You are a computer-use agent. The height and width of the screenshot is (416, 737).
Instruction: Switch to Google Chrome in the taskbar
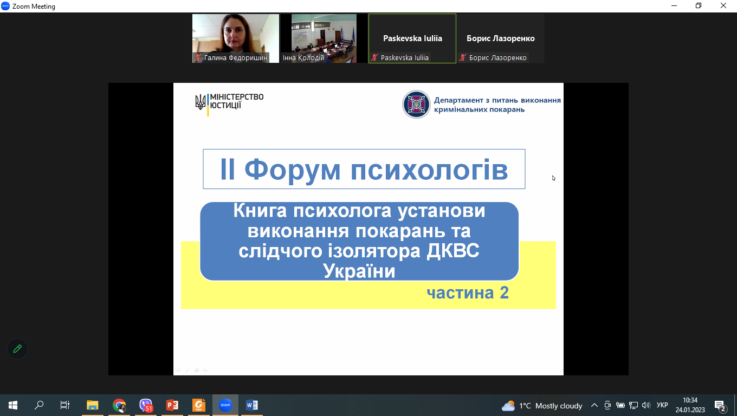[x=119, y=405]
